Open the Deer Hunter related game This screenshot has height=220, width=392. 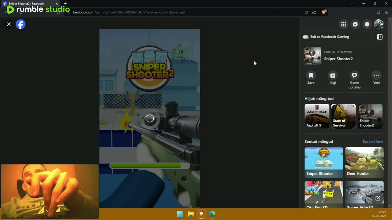point(364,163)
